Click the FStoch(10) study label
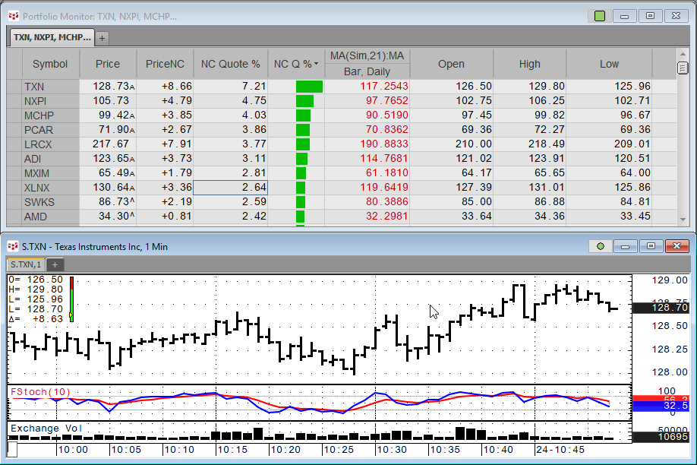Image resolution: width=697 pixels, height=465 pixels. (40, 392)
